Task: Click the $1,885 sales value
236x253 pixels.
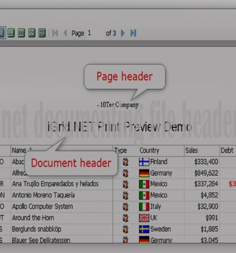Action: pos(209,229)
